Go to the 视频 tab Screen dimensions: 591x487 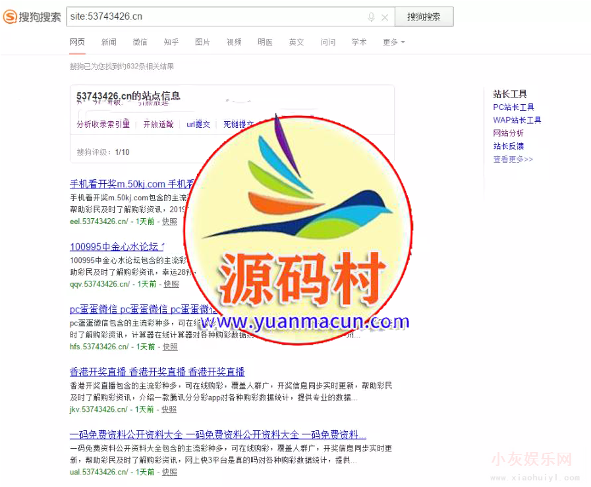[x=234, y=42]
